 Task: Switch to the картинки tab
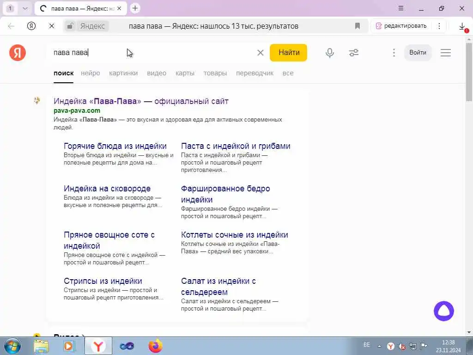tap(123, 73)
